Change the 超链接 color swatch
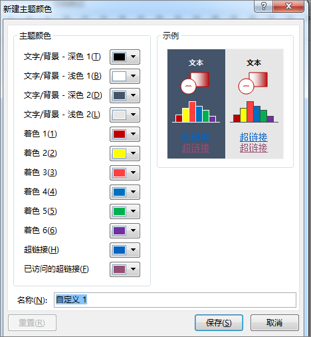The width and height of the screenshot is (311, 337). tap(125, 250)
